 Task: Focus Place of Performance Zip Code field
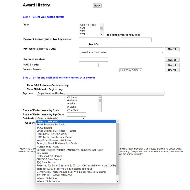76,115
